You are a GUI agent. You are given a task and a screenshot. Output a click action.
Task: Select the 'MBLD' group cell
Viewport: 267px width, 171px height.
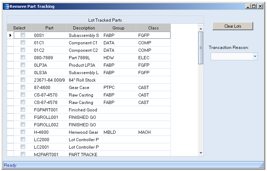tap(119, 132)
